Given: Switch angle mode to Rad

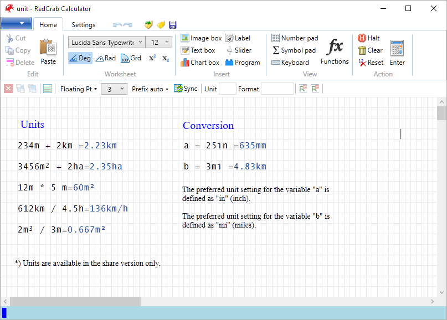Looking at the screenshot, I should [106, 58].
